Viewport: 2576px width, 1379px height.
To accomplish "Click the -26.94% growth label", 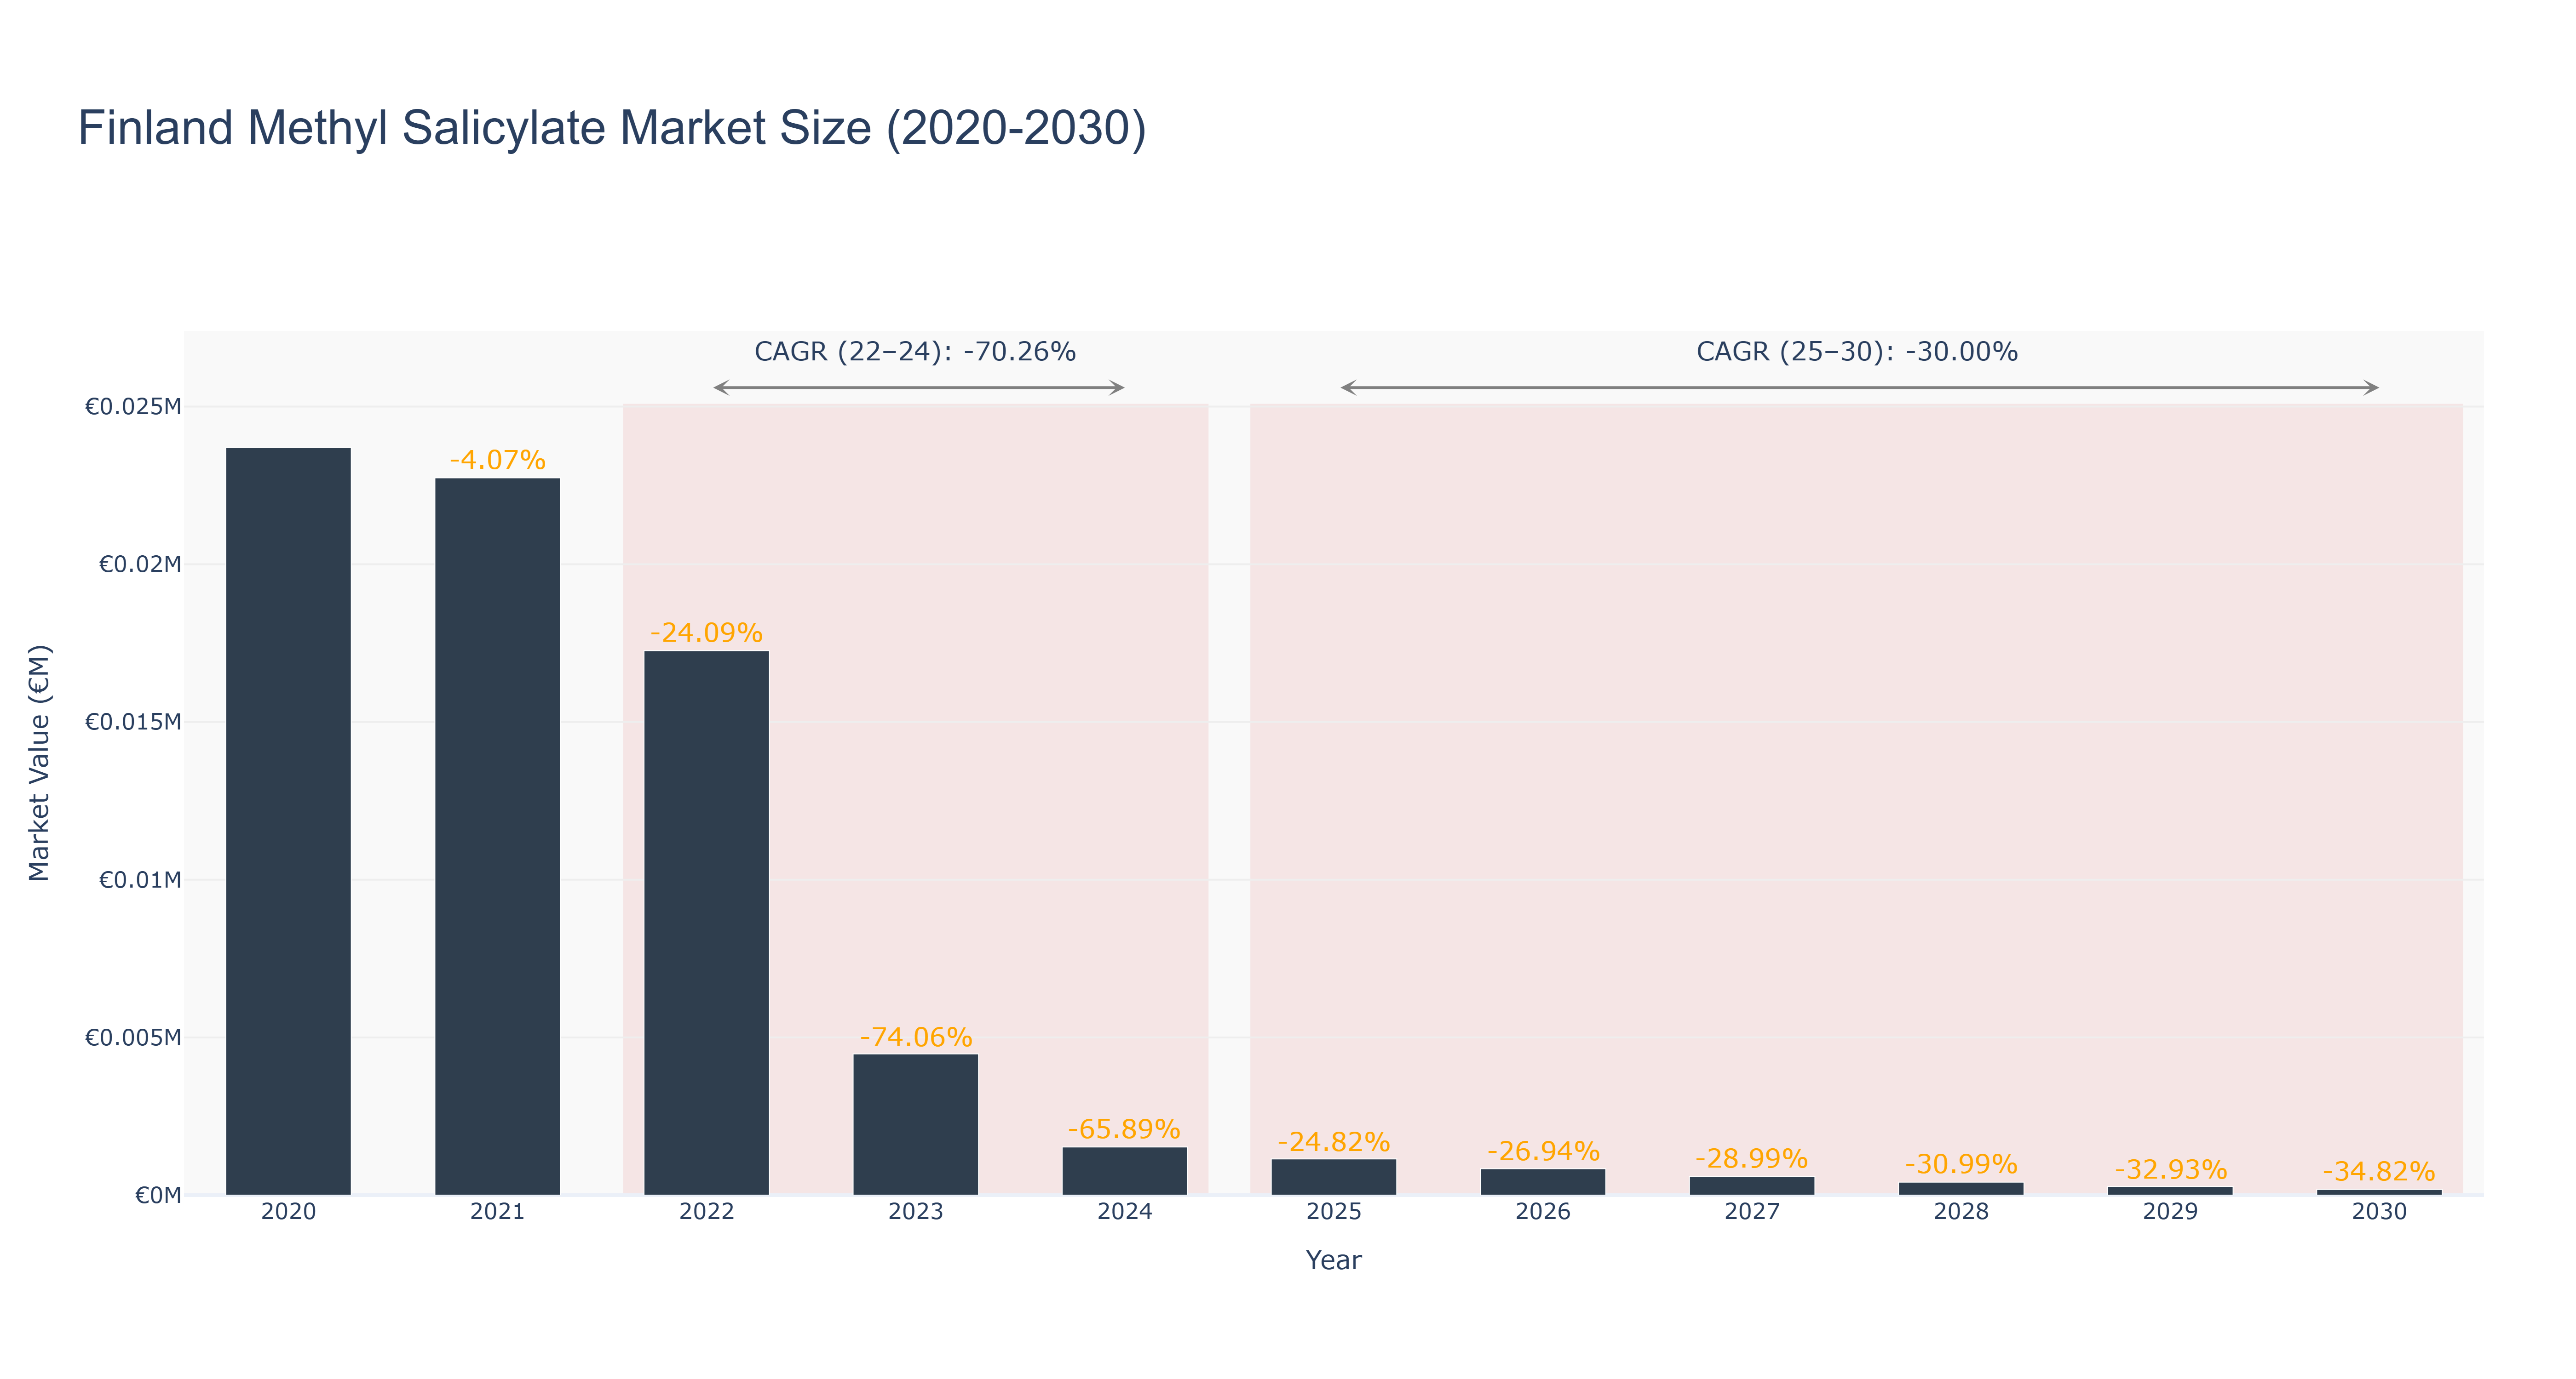I will click(x=1543, y=1151).
